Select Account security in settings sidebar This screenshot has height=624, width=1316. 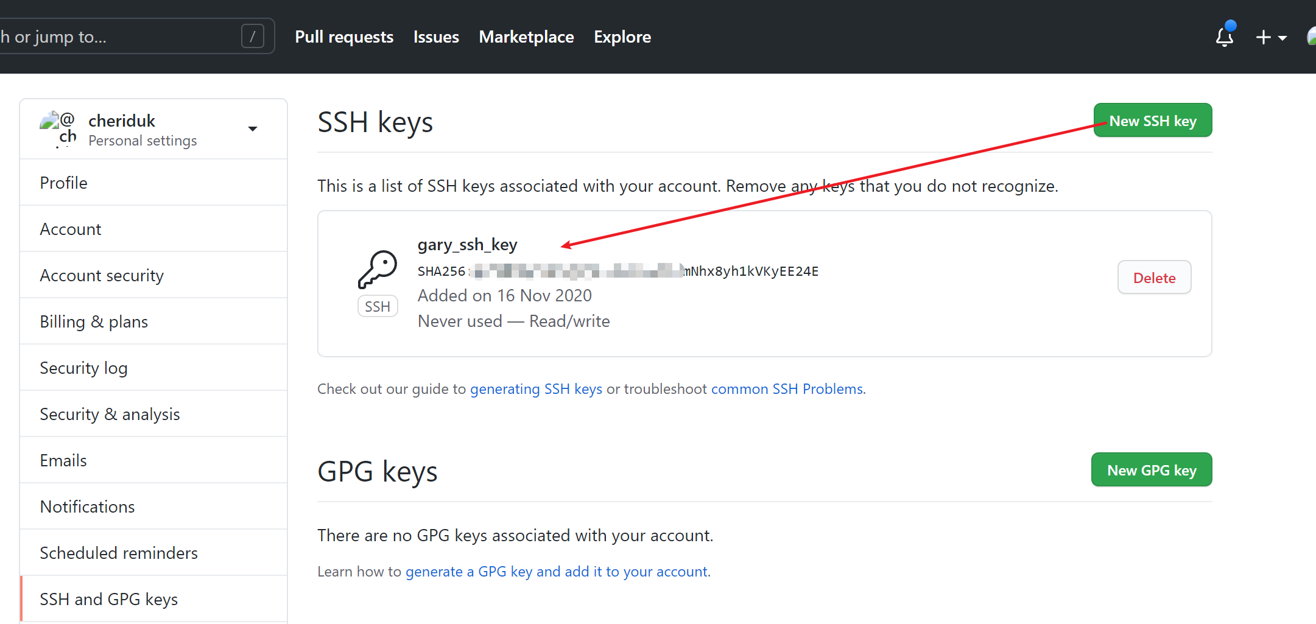click(x=102, y=275)
